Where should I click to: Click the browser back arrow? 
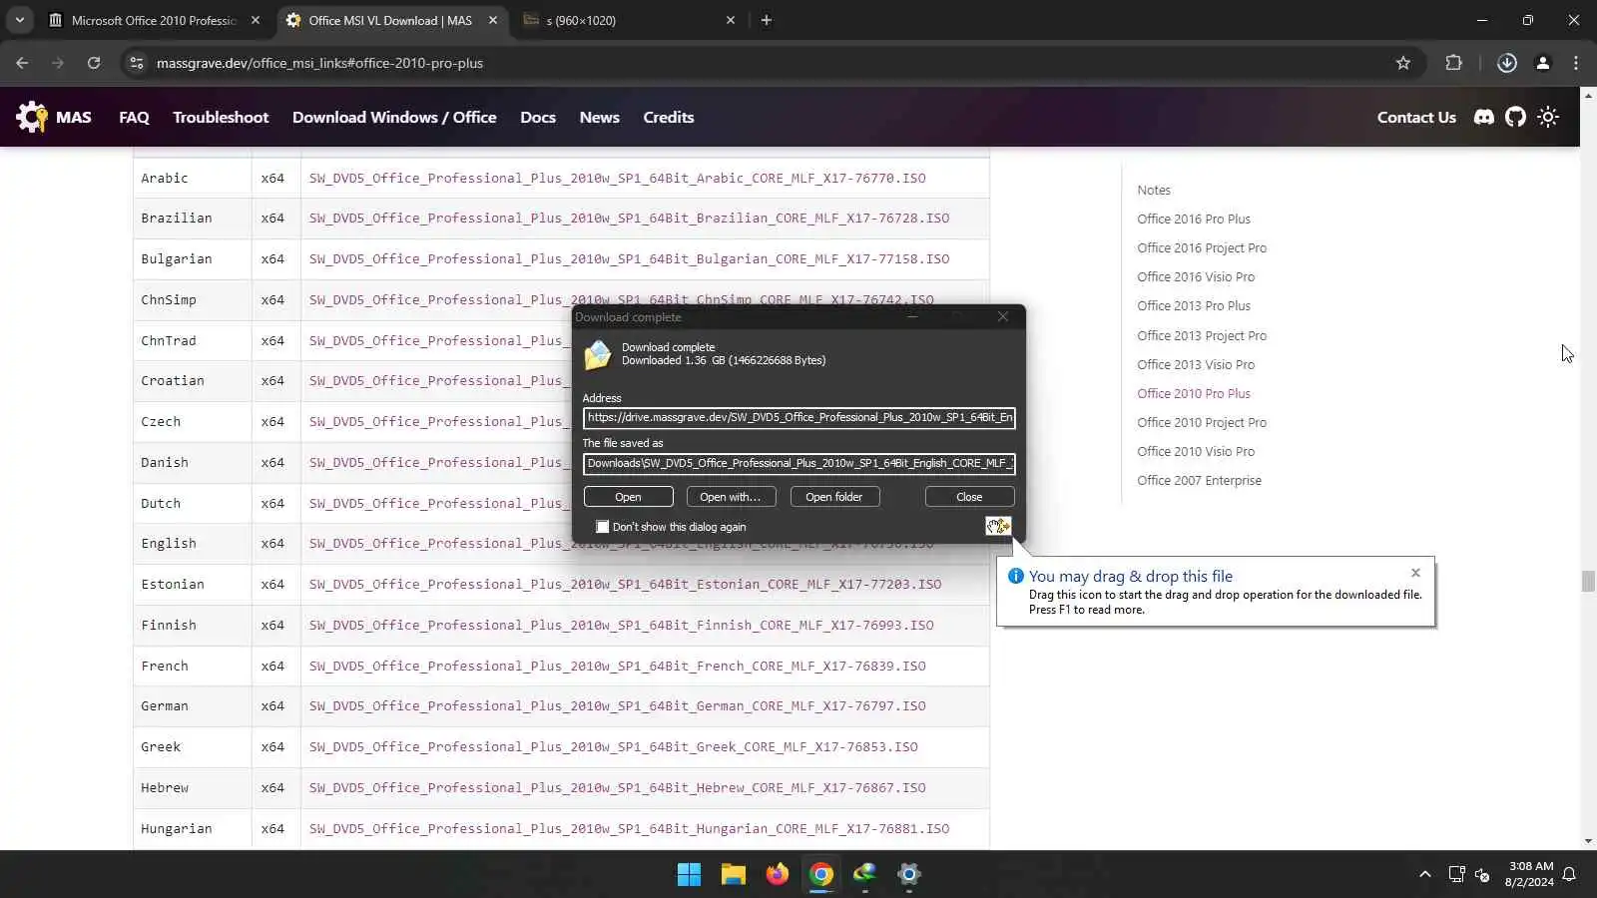coord(22,63)
